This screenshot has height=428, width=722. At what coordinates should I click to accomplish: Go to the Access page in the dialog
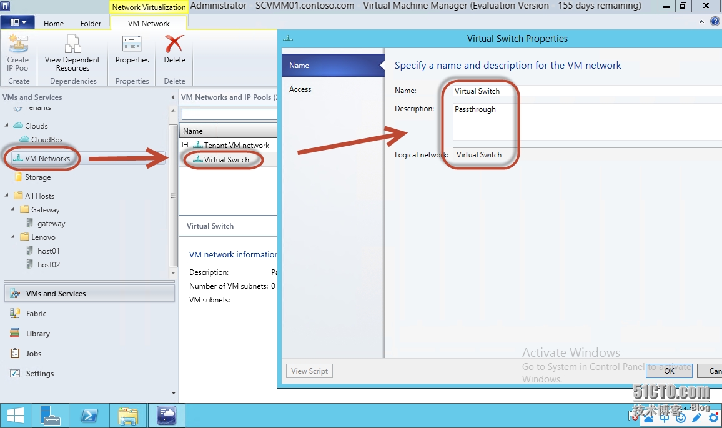click(x=333, y=89)
